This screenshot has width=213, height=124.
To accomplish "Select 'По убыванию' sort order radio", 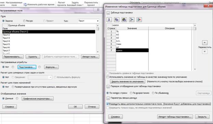I will 153,93.
